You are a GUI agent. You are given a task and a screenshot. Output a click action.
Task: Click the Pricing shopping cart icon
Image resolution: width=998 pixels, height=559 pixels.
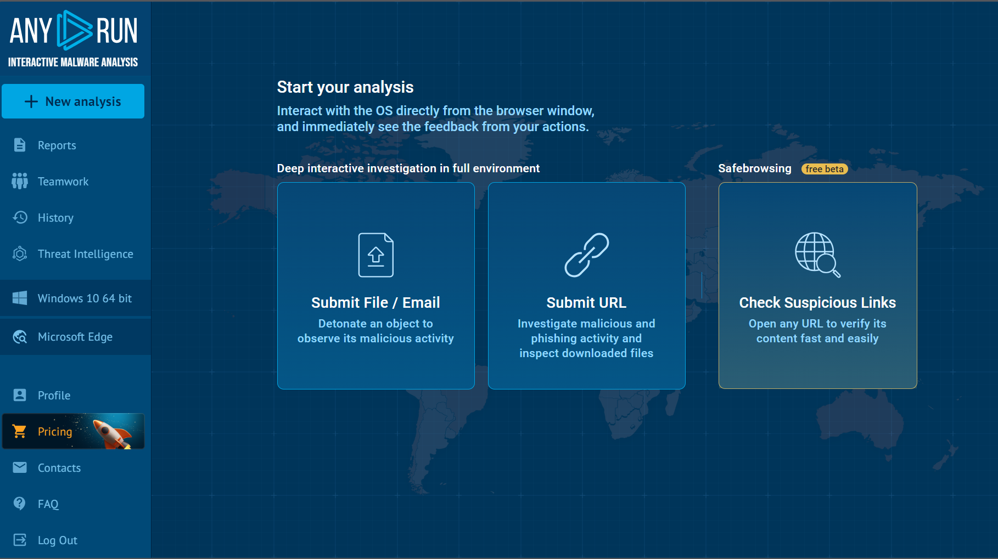(x=20, y=431)
